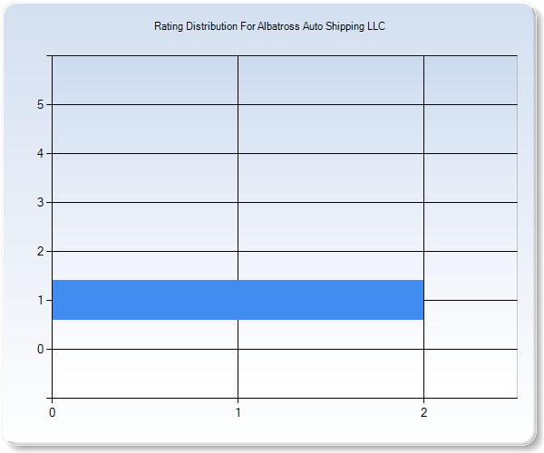
Task: Select the y-axis label 0
Action: tap(41, 349)
